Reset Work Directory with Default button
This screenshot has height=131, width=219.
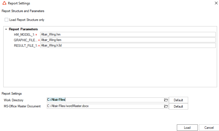click(x=178, y=100)
